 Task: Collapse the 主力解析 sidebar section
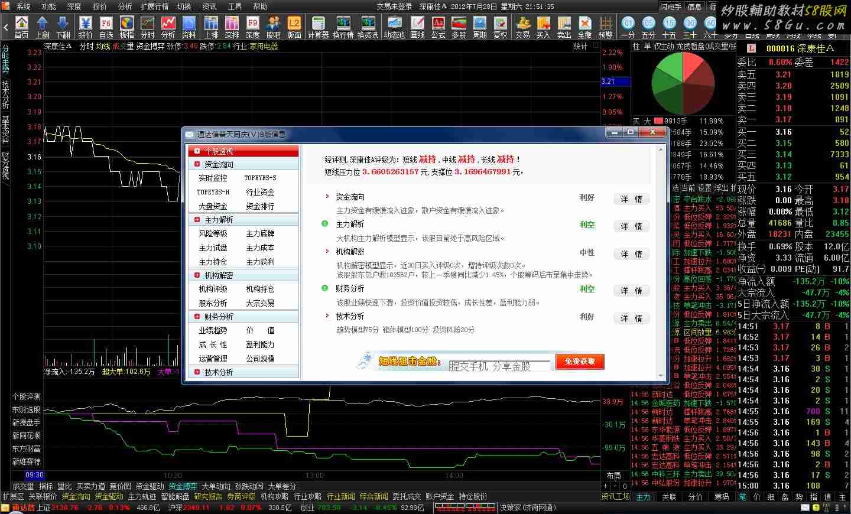(x=197, y=220)
